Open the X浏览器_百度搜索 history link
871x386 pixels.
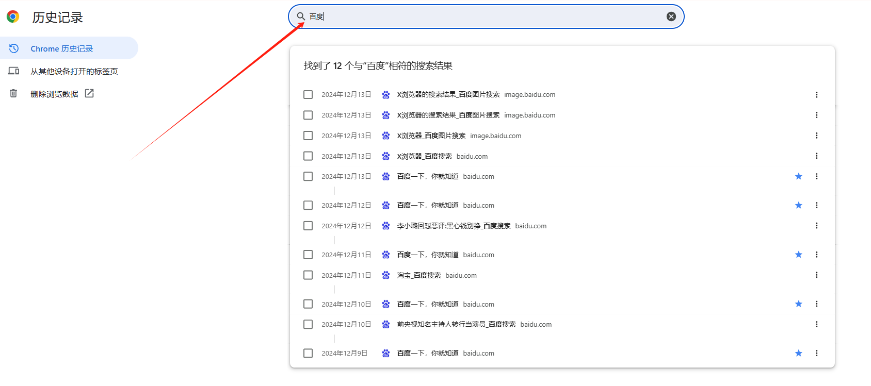(424, 156)
